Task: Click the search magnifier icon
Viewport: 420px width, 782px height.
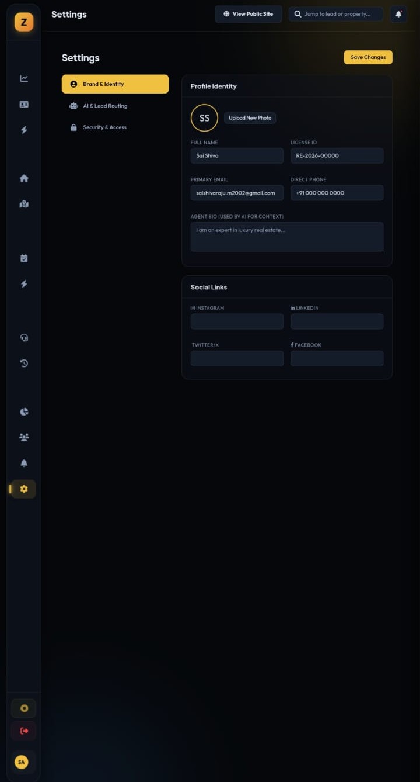Action: click(298, 14)
